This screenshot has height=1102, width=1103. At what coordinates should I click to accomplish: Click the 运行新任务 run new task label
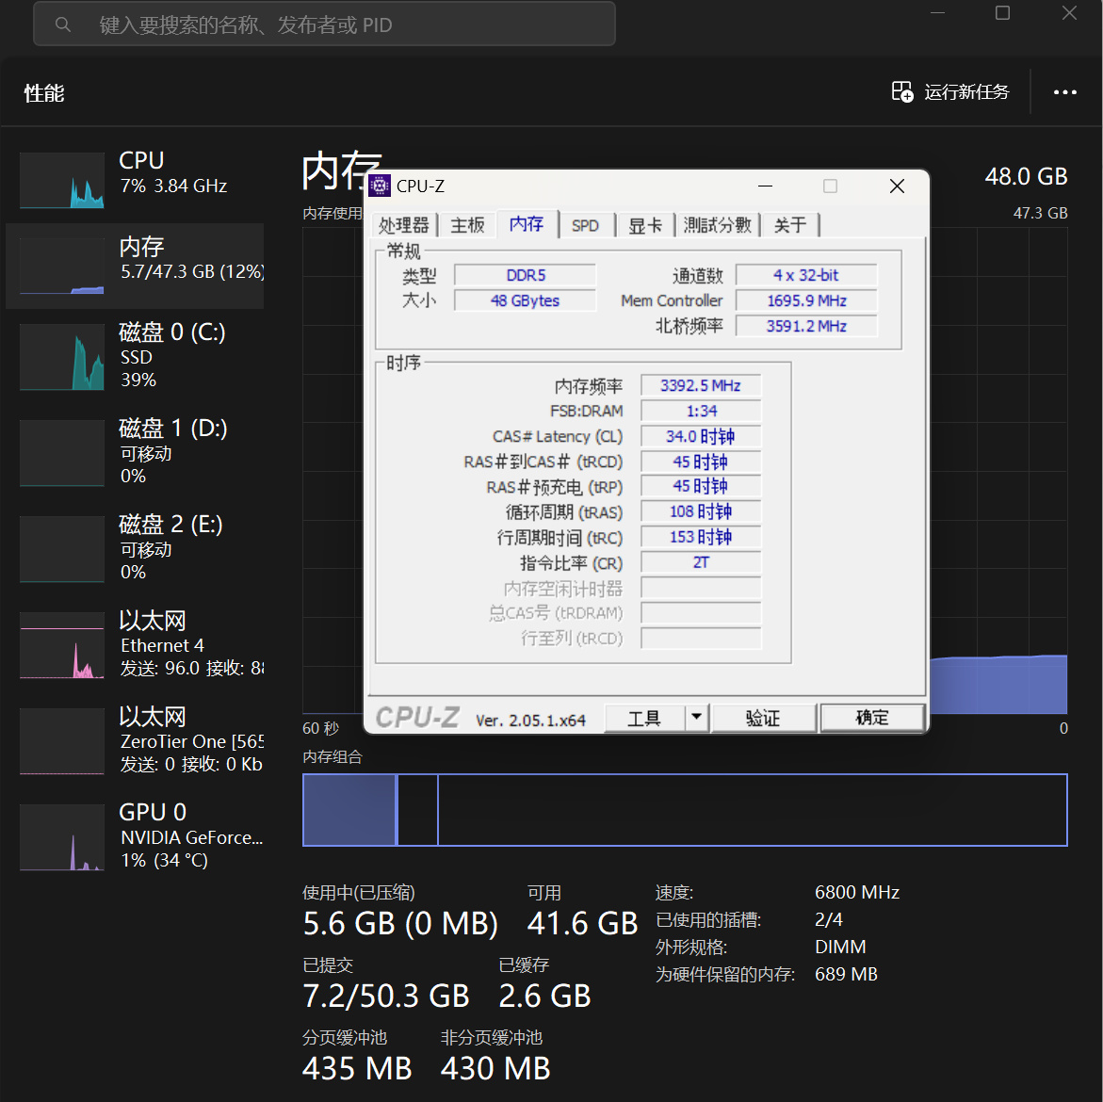pyautogui.click(x=966, y=92)
